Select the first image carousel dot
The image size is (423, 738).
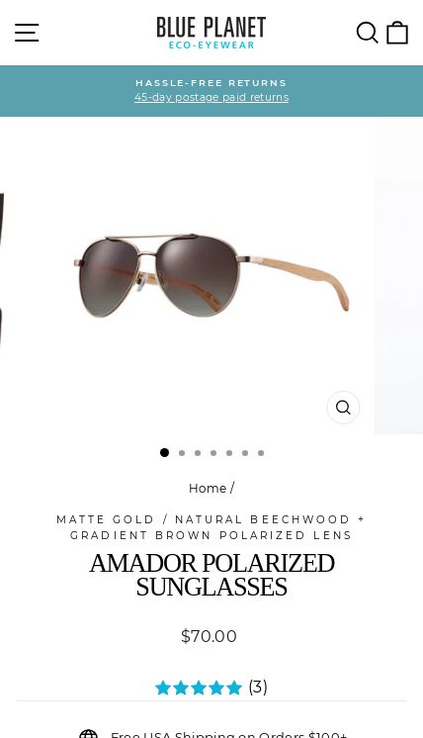click(164, 453)
